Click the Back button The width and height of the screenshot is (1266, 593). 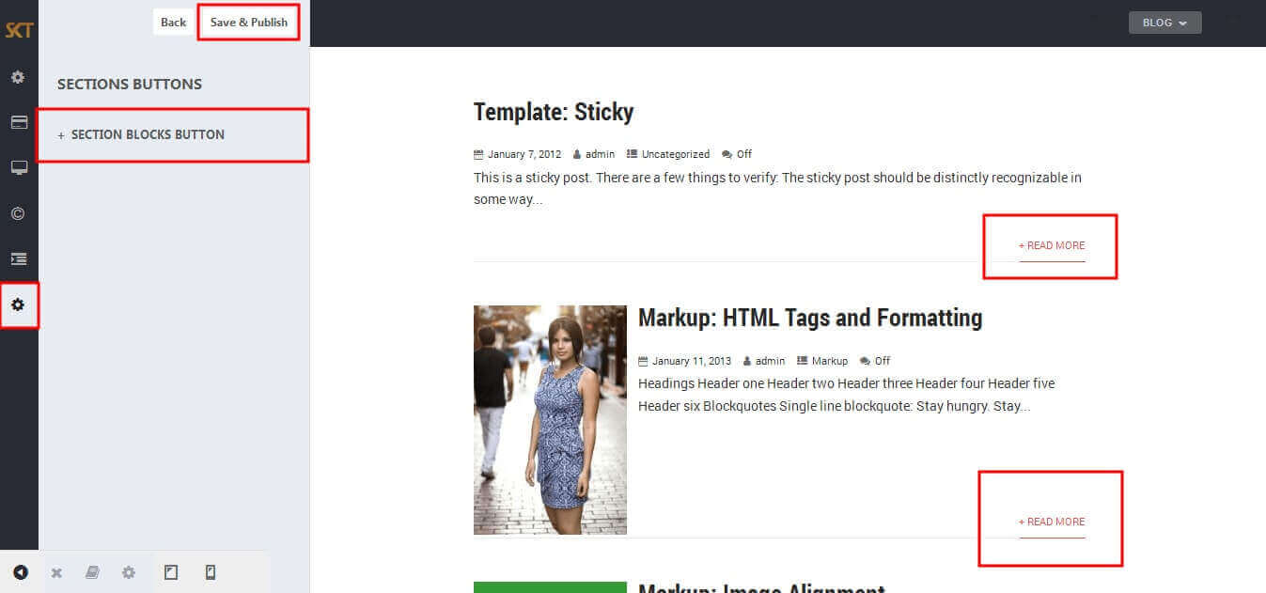[x=174, y=23]
